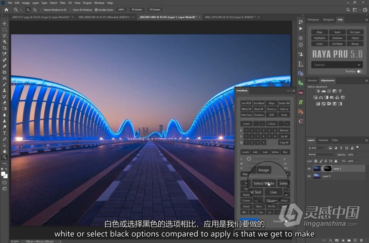The height and width of the screenshot is (243, 369).
Task: Filter layers by type layers icon
Action: pyautogui.click(x=341, y=148)
